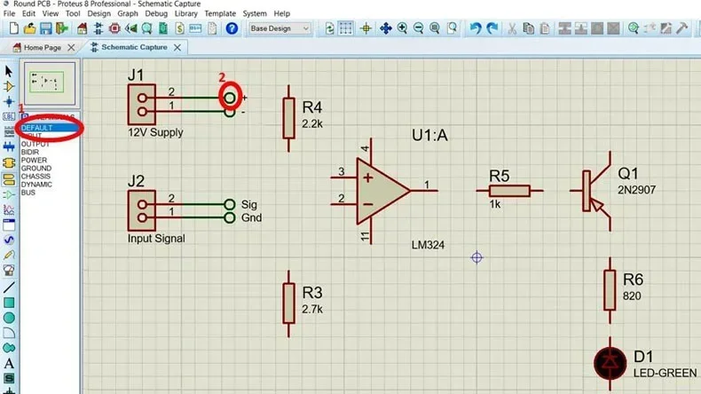Click the Save Project icon
Image resolution: width=701 pixels, height=394 pixels.
coord(43,28)
